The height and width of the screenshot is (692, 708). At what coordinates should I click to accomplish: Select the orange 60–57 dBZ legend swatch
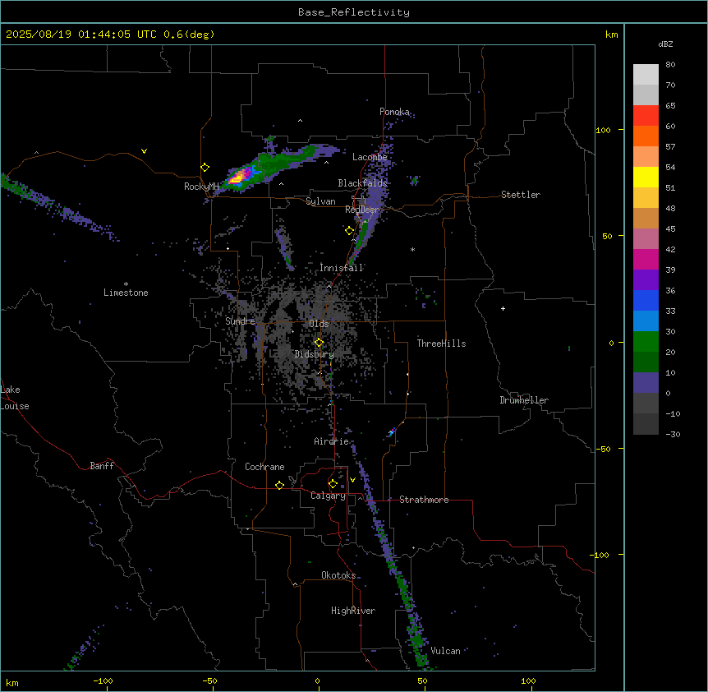tap(646, 136)
